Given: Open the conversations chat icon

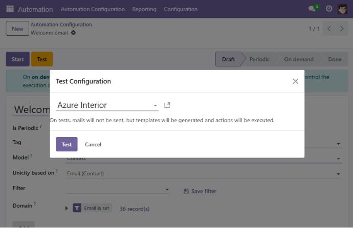Looking at the screenshot, I should coord(312,9).
